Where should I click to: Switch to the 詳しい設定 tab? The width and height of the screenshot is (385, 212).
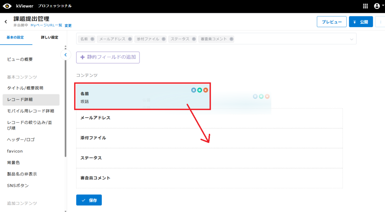tap(49, 38)
